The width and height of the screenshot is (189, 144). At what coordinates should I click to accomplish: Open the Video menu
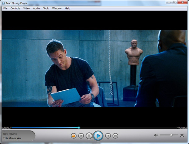pyautogui.click(x=27, y=8)
